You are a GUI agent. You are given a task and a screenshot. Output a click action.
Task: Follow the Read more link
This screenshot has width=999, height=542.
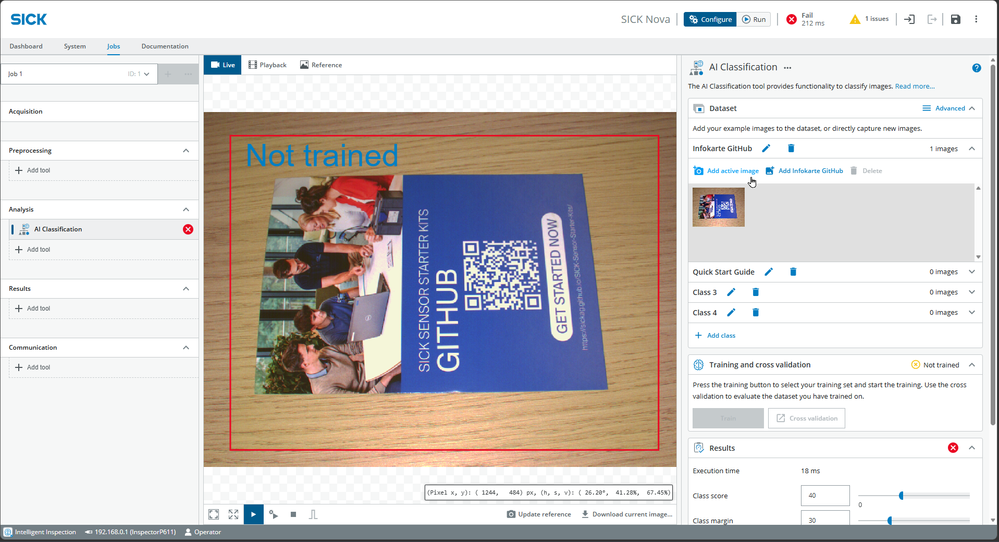915,87
